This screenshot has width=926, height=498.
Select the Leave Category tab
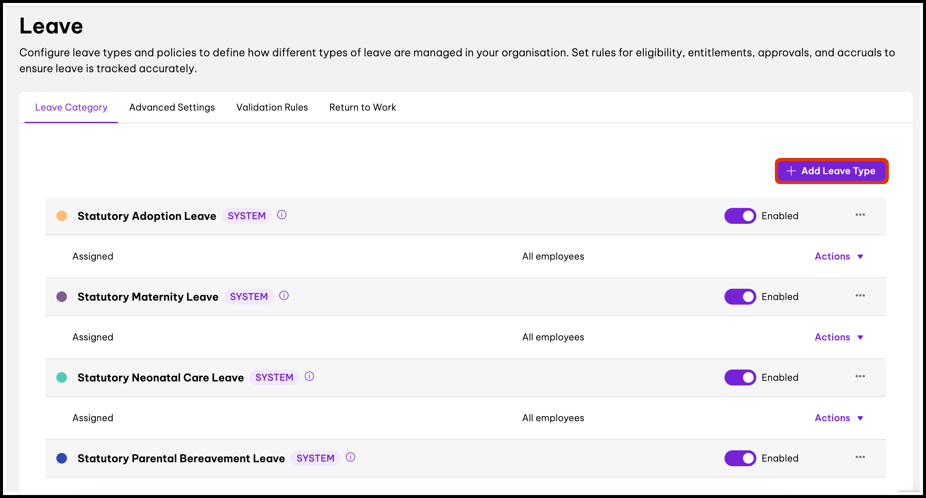point(71,107)
